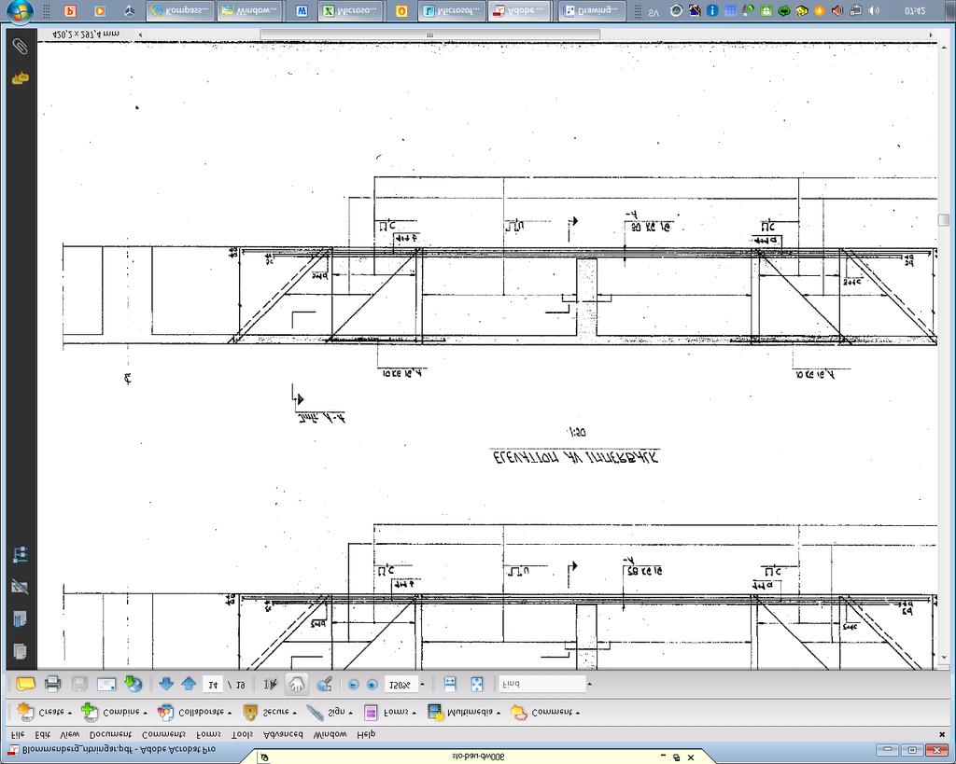956x764 pixels.
Task: Click inside the Find search box
Action: [542, 684]
